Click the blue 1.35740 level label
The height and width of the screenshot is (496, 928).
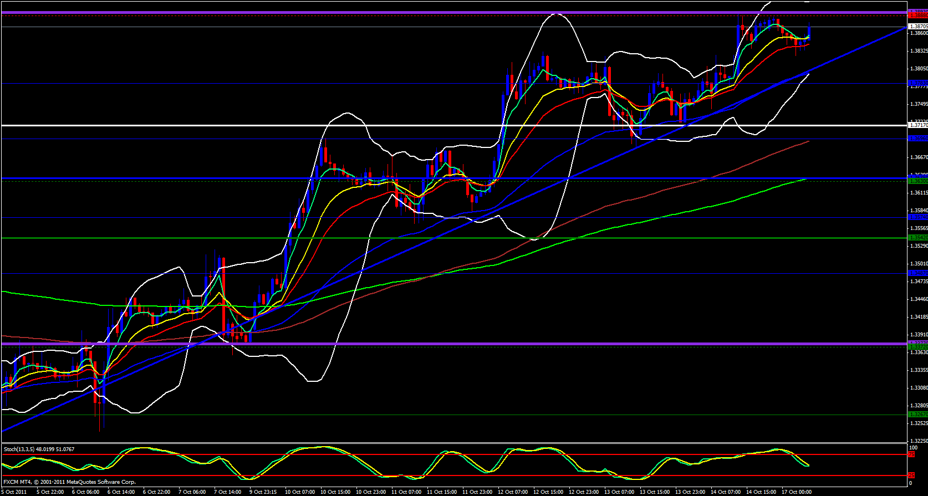point(917,217)
